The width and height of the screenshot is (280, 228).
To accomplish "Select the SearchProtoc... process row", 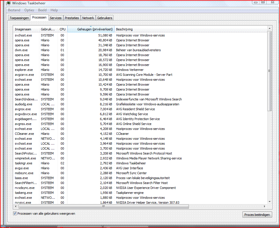I will (x=140, y=153).
